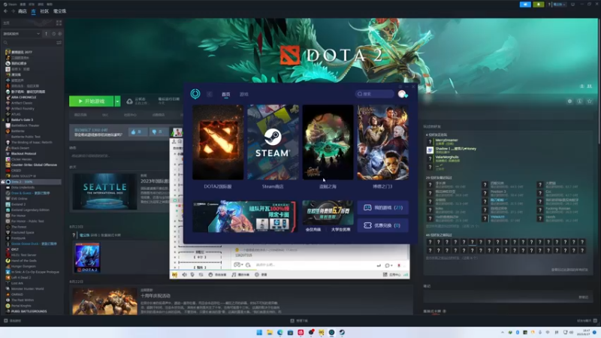This screenshot has height=338, width=601.
Task: Go forward using Steam's forward arrow
Action: 13,11
